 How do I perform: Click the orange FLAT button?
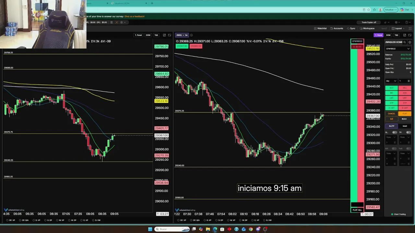pyautogui.click(x=405, y=114)
